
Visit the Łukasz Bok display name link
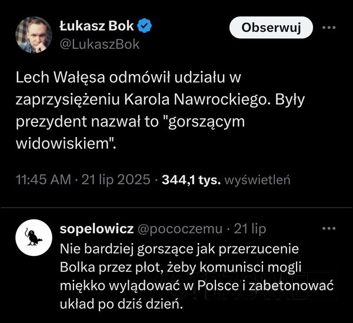coord(97,26)
